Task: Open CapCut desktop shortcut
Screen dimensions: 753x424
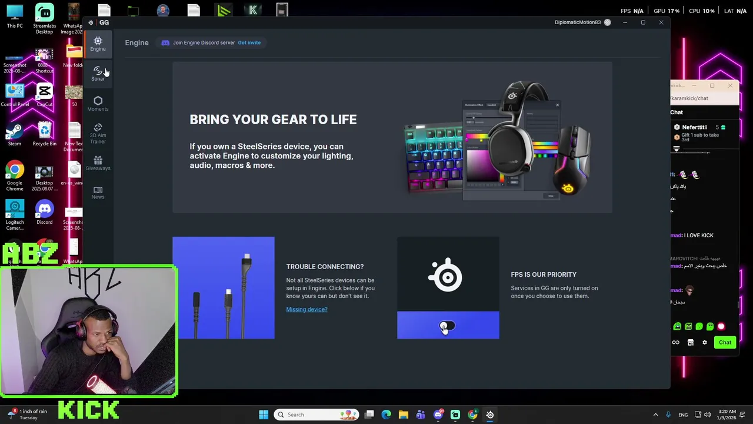Action: 44,95
